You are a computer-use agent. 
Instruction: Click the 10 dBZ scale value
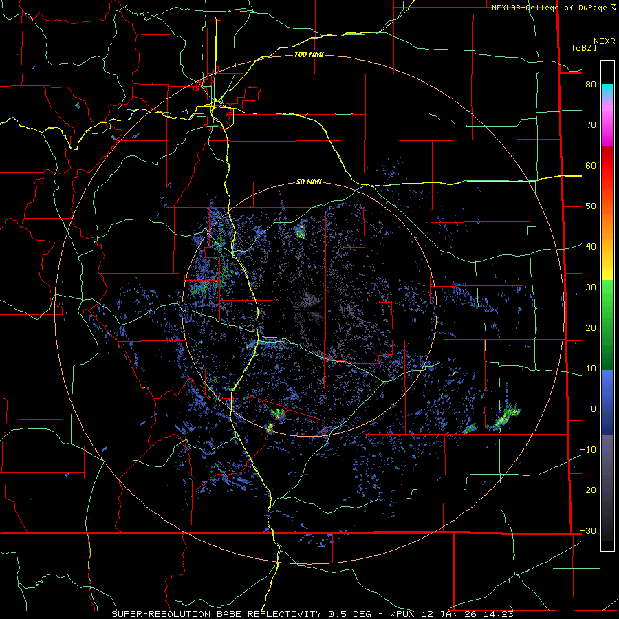click(x=591, y=369)
